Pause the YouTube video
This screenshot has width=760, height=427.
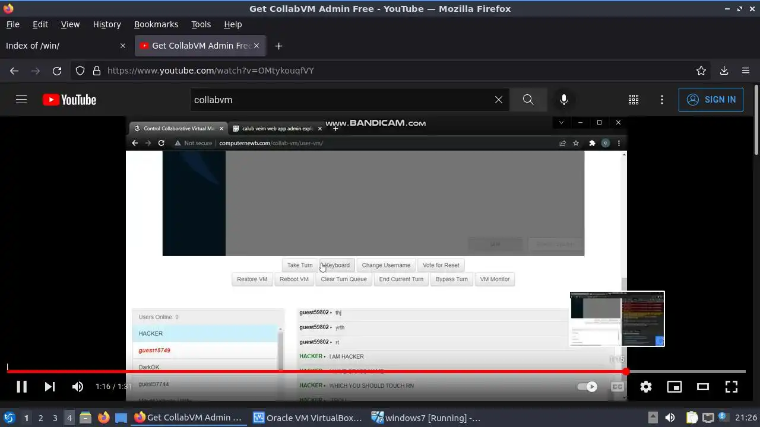click(21, 387)
